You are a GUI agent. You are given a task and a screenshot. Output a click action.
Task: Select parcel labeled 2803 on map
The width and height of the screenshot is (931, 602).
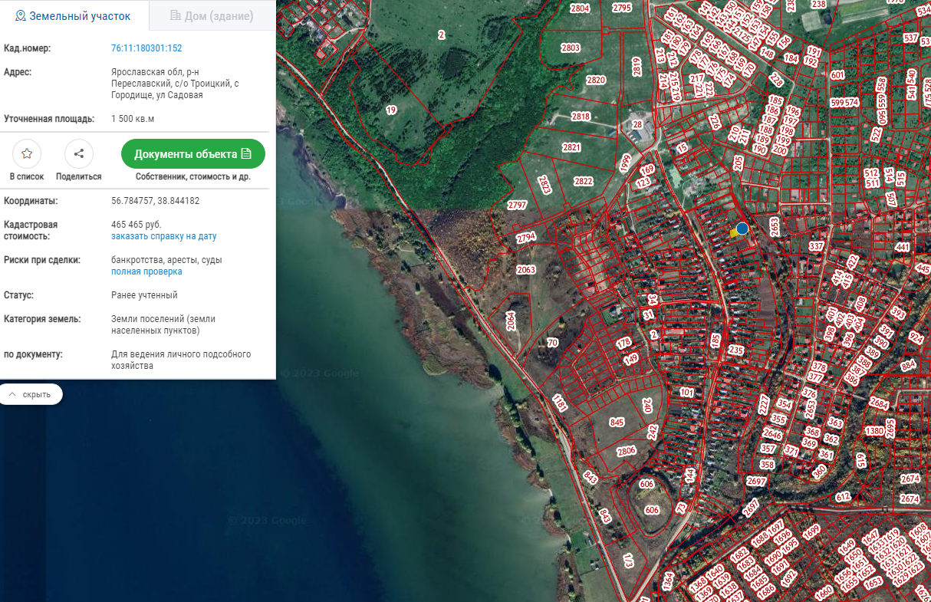571,48
